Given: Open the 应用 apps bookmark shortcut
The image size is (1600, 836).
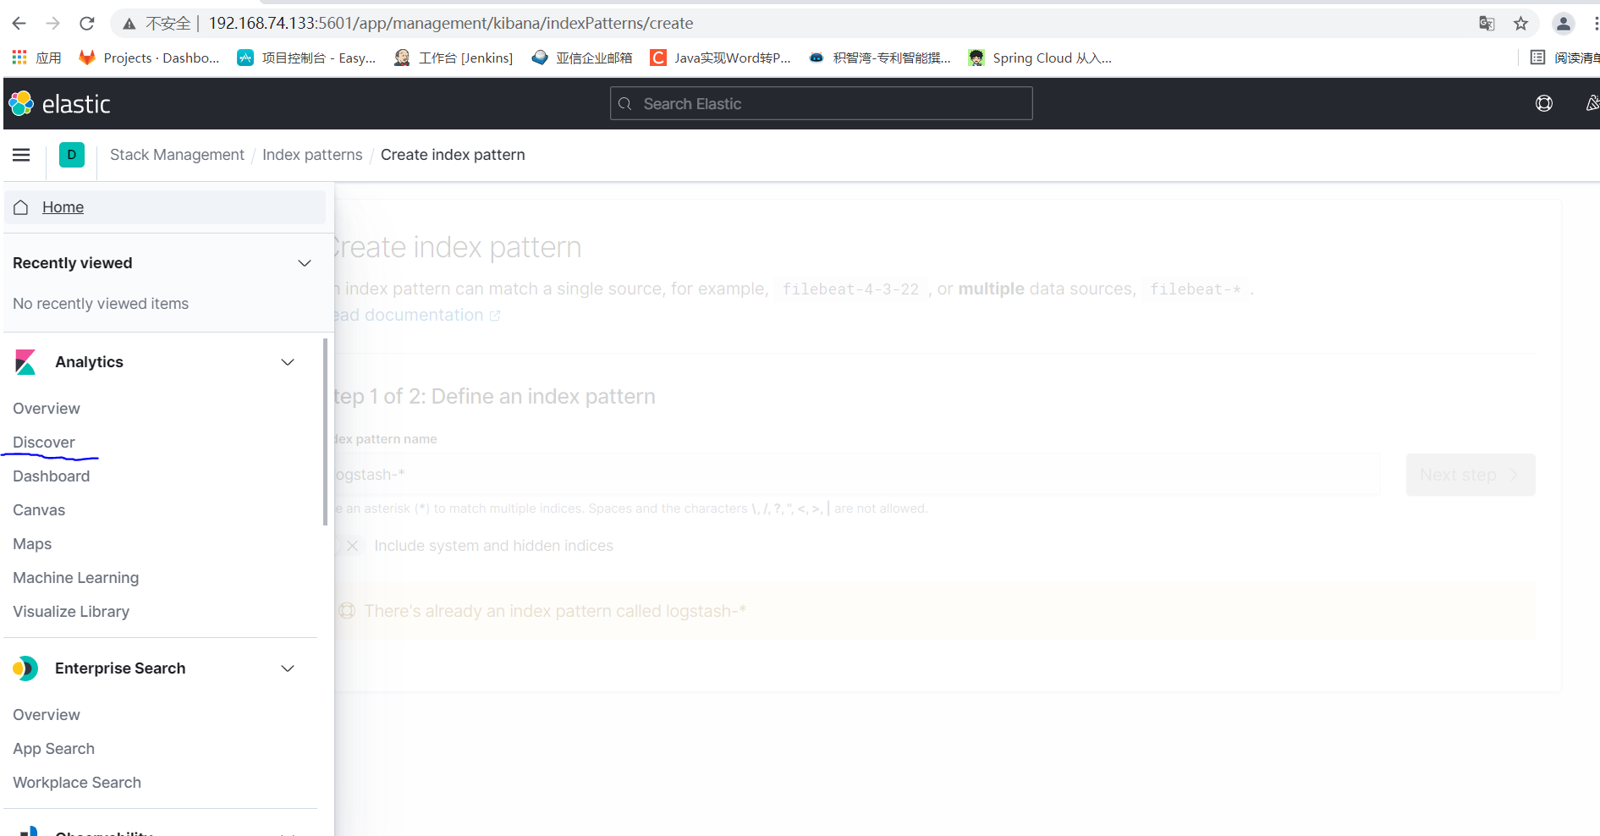Looking at the screenshot, I should 36,58.
